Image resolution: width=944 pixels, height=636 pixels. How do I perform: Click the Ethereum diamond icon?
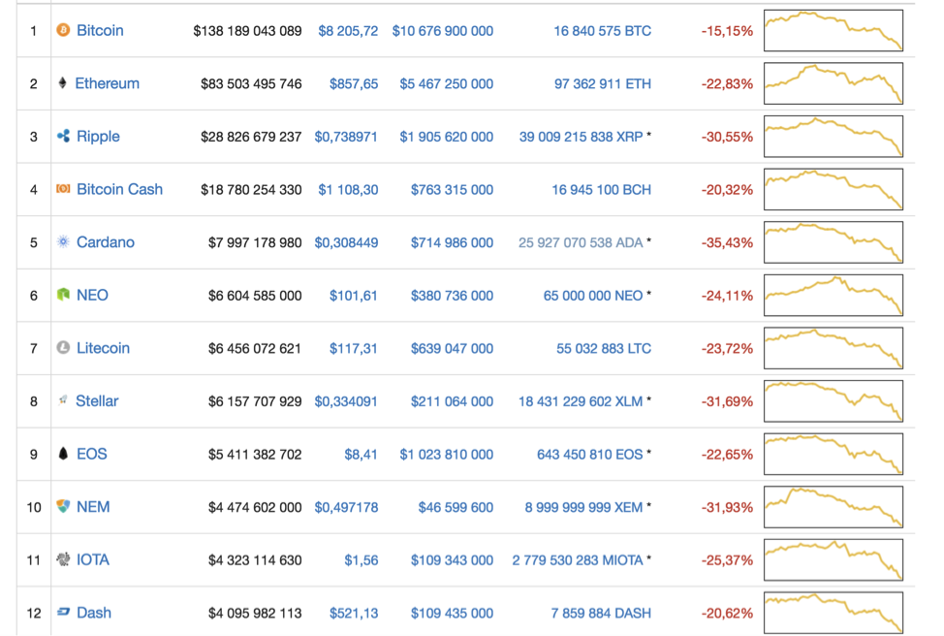62,83
